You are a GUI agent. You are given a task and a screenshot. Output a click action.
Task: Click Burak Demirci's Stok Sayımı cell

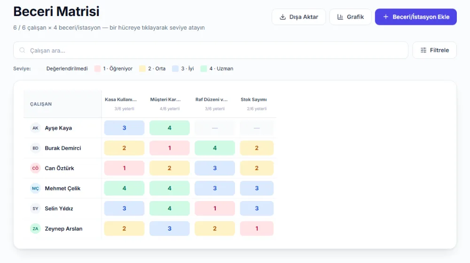[257, 148]
